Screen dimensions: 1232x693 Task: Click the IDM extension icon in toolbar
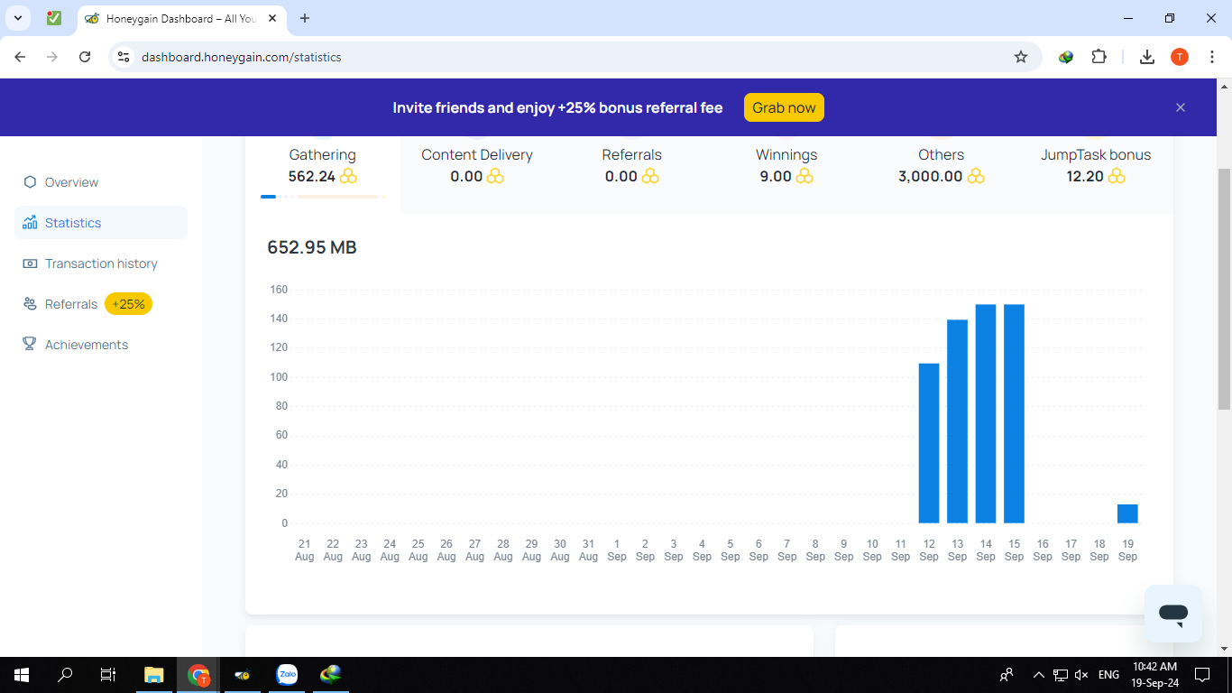tap(1066, 57)
